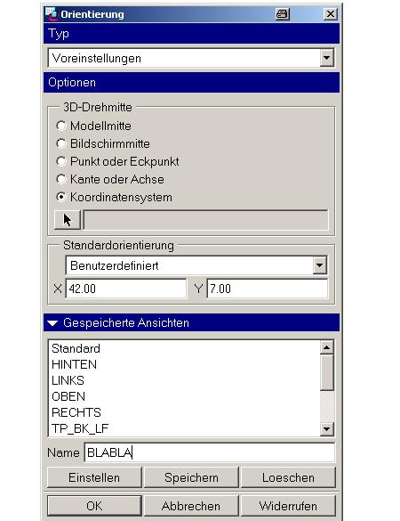Select RECHTS in saved views list
Image resolution: width=400 pixels, height=521 pixels.
click(x=76, y=412)
